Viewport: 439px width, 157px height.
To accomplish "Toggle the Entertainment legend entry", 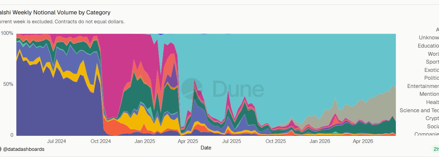I will [x=423, y=86].
